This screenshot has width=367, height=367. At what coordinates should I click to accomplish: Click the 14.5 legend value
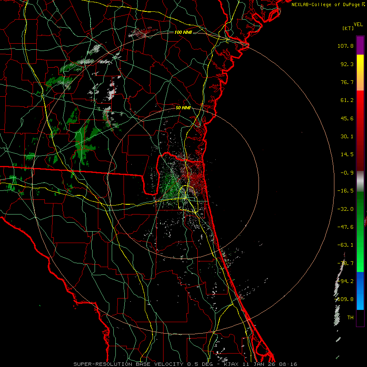click(347, 155)
